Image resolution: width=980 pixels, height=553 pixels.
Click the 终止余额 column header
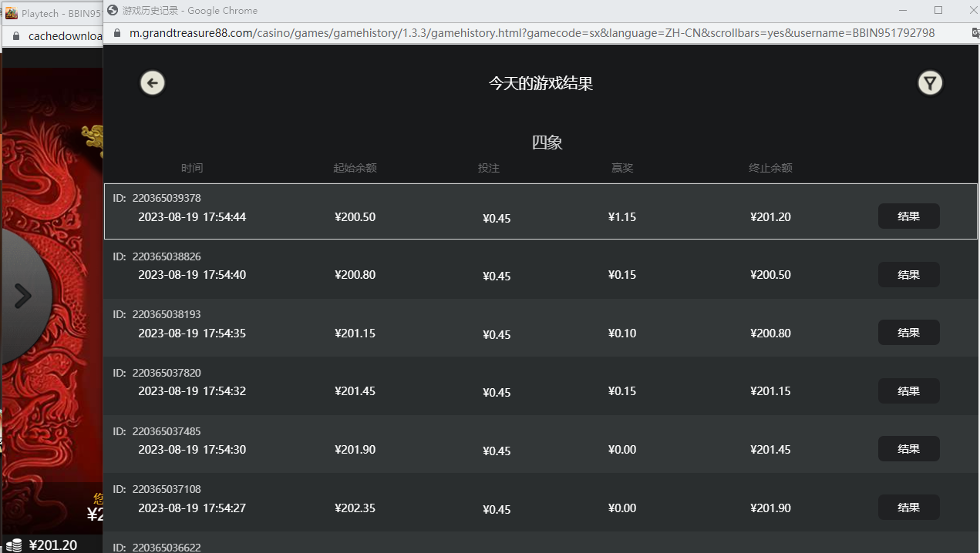click(x=770, y=168)
